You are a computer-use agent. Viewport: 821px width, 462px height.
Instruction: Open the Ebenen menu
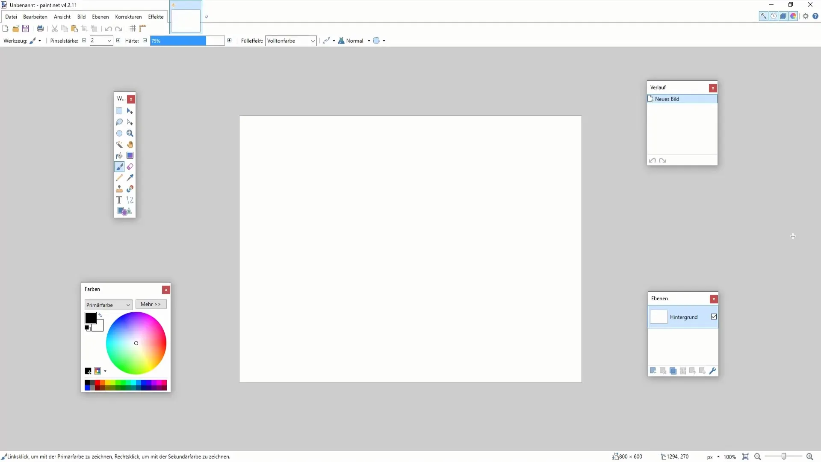tap(100, 17)
